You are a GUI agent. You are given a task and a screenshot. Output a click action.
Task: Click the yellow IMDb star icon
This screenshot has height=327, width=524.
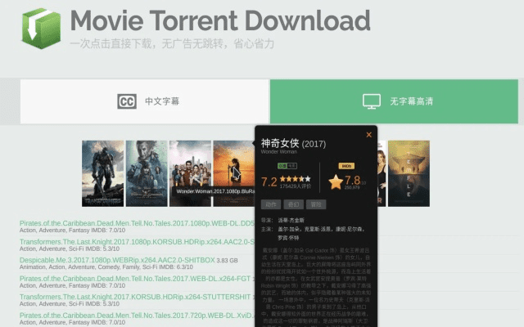[x=336, y=181]
